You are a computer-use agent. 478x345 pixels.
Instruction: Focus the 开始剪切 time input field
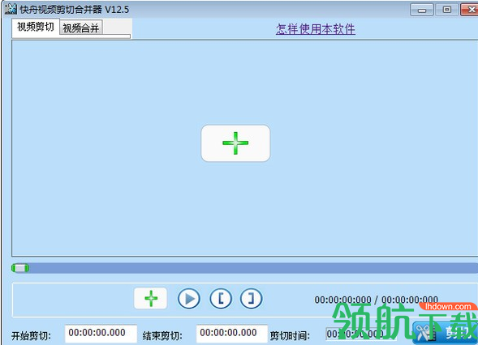coord(101,334)
